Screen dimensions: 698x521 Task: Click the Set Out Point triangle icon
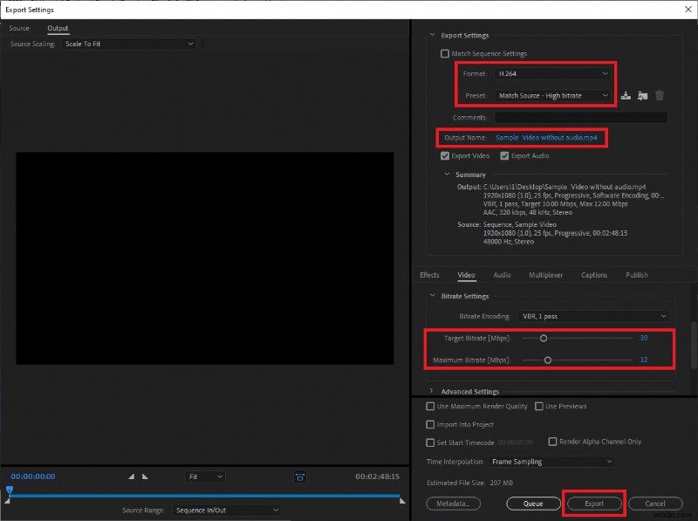(x=145, y=476)
